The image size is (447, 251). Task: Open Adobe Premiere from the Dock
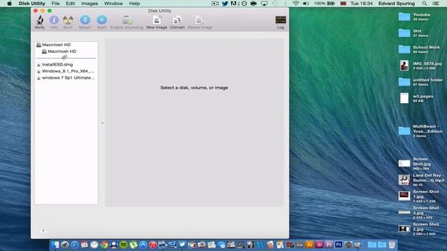click(x=329, y=245)
